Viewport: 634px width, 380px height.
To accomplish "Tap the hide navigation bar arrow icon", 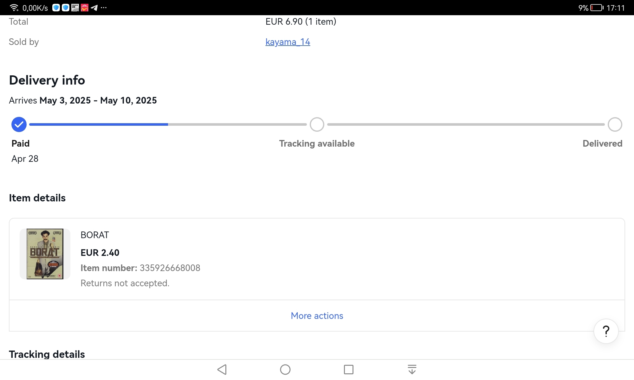I will [x=412, y=369].
